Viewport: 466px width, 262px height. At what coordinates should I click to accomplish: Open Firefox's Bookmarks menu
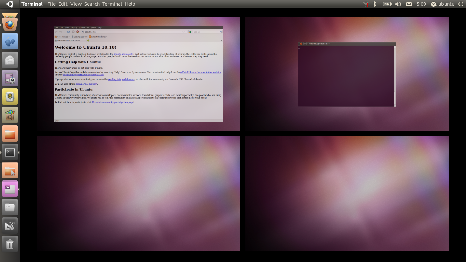[84, 28]
